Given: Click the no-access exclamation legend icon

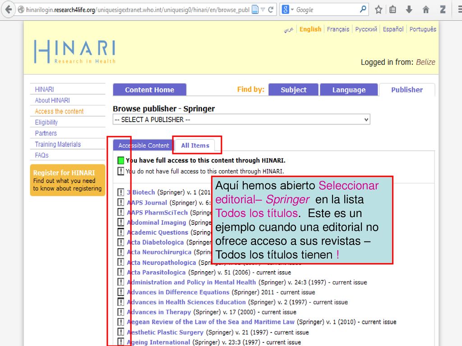Looking at the screenshot, I should (120, 171).
